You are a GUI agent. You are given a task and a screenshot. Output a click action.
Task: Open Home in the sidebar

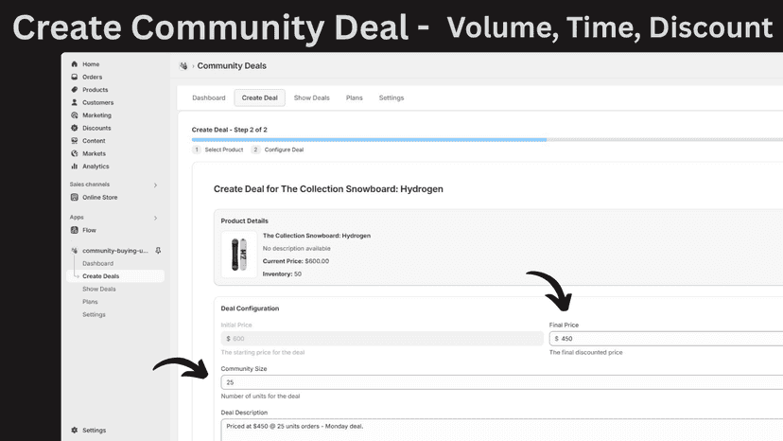(x=91, y=64)
